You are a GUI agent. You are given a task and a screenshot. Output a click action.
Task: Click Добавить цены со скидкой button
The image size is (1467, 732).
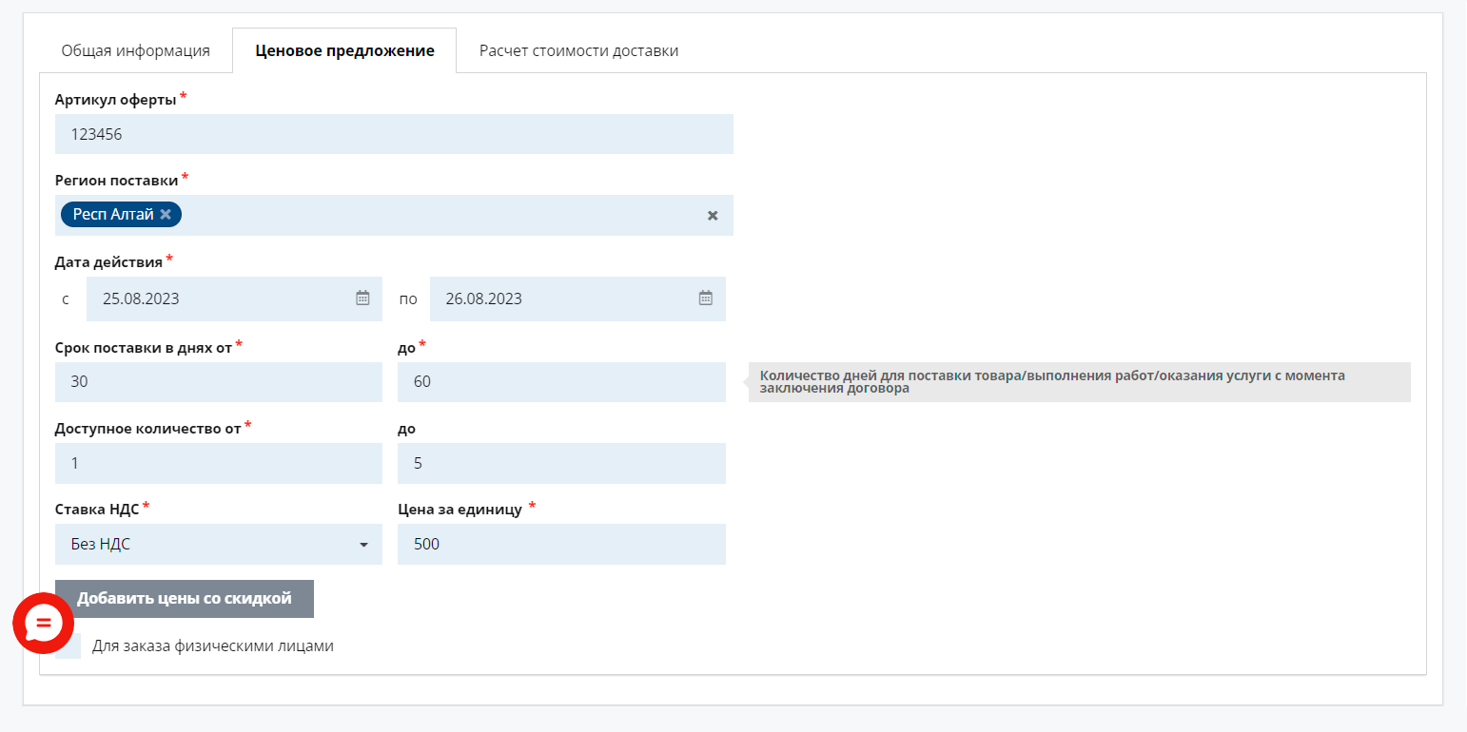pyautogui.click(x=185, y=599)
